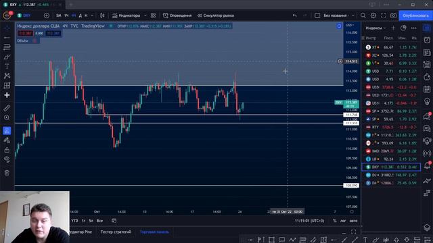The image size is (433, 243).
Task: Select the 5л five-year date range
Action: [91, 221]
